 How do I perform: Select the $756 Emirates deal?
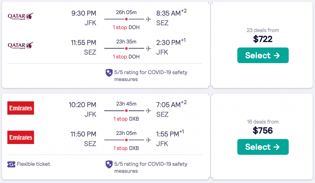(x=263, y=147)
